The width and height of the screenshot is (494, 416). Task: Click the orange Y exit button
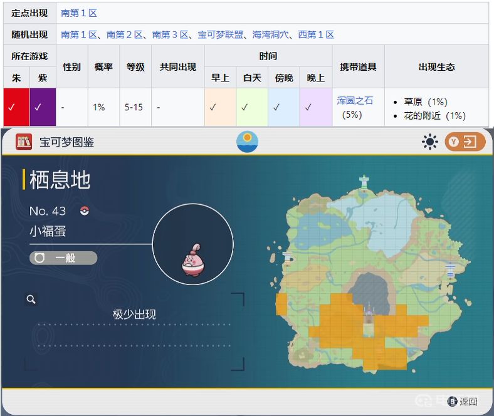(x=465, y=142)
